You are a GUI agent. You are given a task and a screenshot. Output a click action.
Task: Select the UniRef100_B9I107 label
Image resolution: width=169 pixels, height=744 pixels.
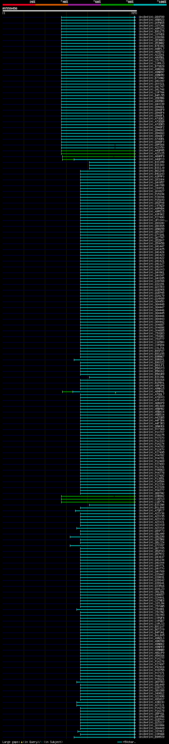[x=152, y=627]
